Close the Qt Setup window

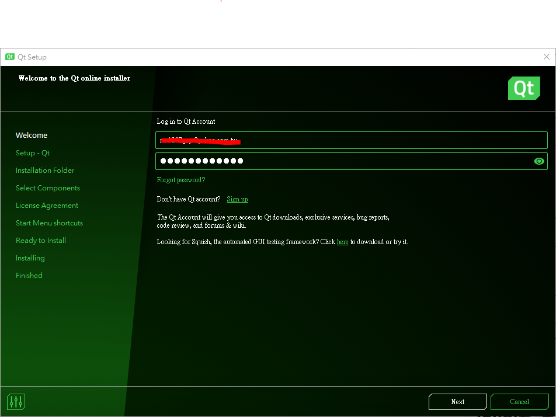547,57
